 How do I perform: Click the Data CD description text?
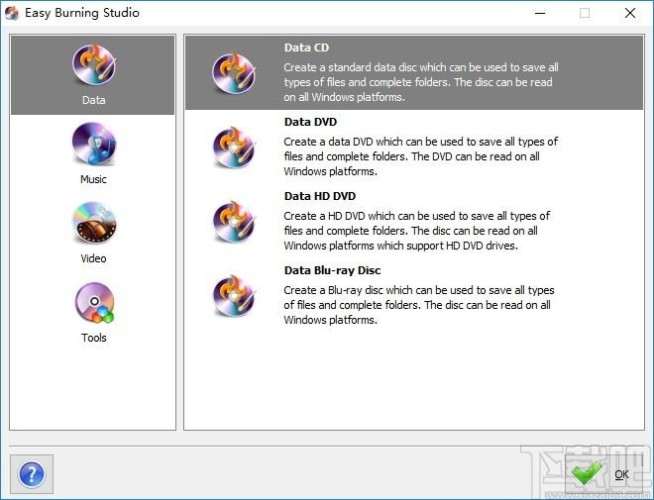(421, 82)
